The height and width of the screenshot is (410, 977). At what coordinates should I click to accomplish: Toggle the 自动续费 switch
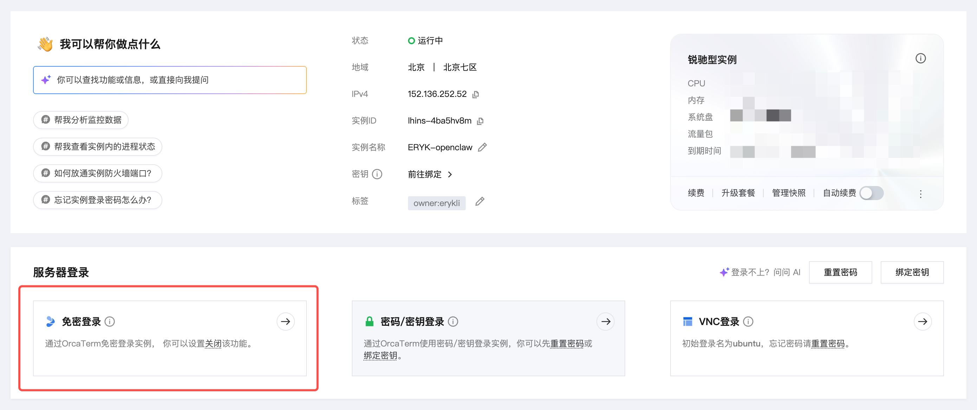[x=871, y=193]
